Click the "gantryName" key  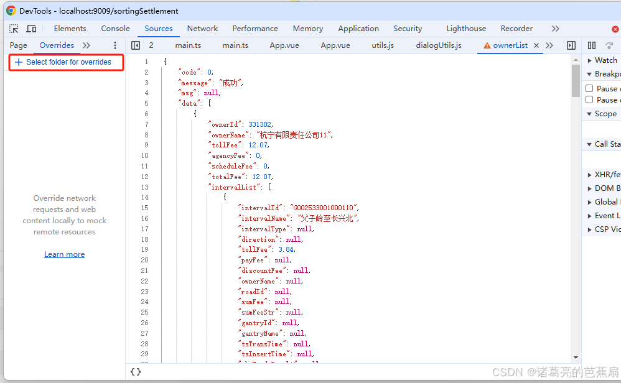[x=260, y=333]
